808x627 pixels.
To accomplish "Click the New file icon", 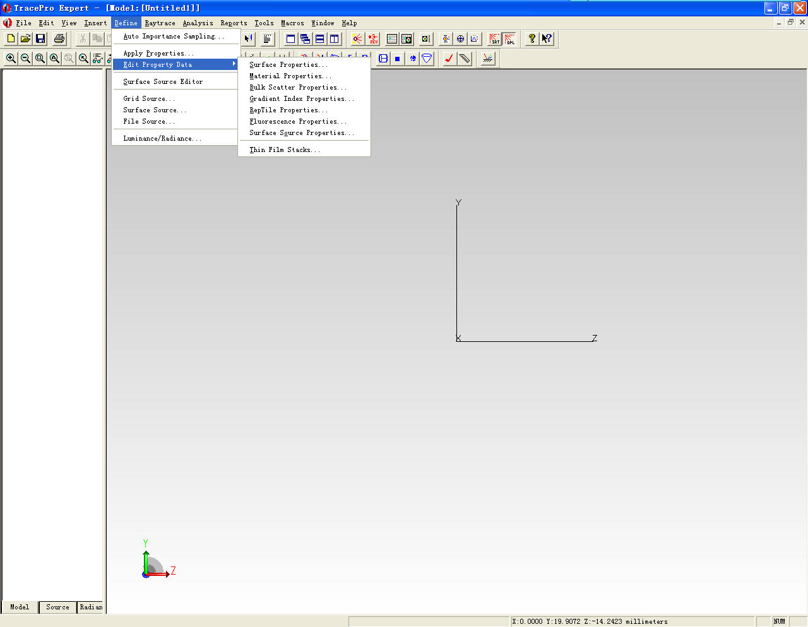I will (x=11, y=38).
